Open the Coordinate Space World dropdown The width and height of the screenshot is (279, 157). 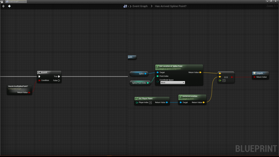pyautogui.click(x=172, y=83)
